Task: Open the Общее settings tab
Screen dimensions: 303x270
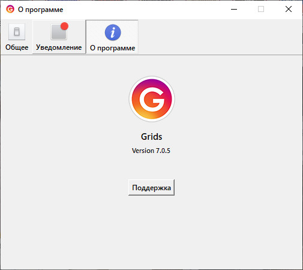Action: coord(17,37)
